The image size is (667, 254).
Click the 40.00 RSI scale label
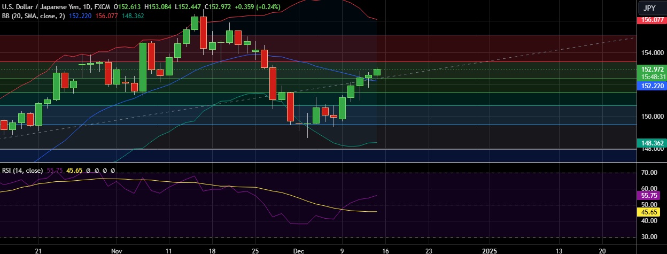click(x=650, y=221)
